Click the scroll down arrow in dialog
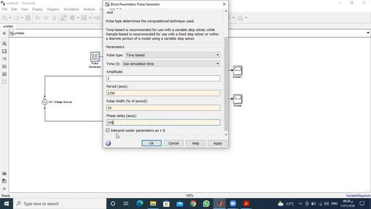 pos(226,135)
